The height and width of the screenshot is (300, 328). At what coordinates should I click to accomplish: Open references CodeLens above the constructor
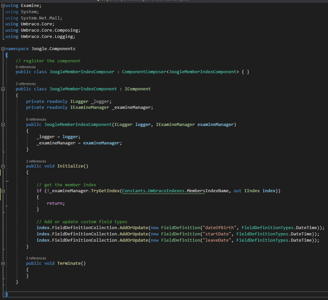point(36,119)
